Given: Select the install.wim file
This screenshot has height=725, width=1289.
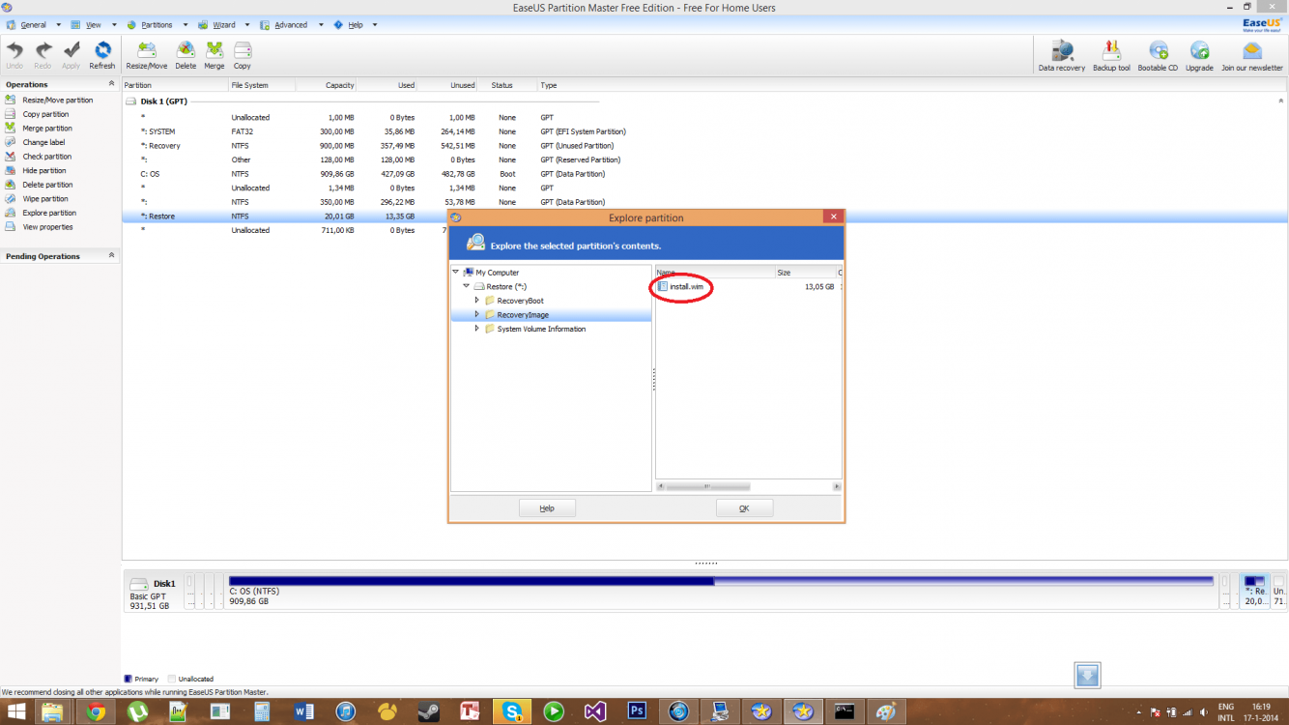Looking at the screenshot, I should 686,287.
